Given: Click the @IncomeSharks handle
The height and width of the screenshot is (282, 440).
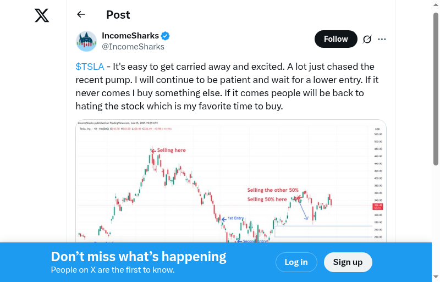Looking at the screenshot, I should (x=133, y=47).
